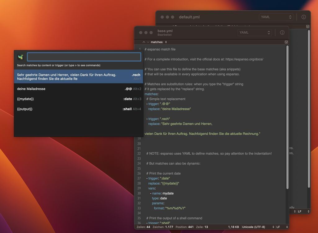Open the info inspector icon in default.yml window
Screen dimensions: 318x233
(304, 17)
